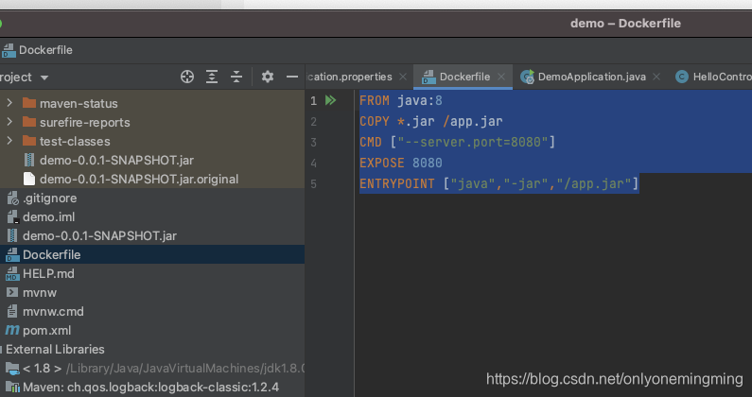Click DemoApplication.java tab class icon
This screenshot has width=752, height=397.
click(x=527, y=77)
